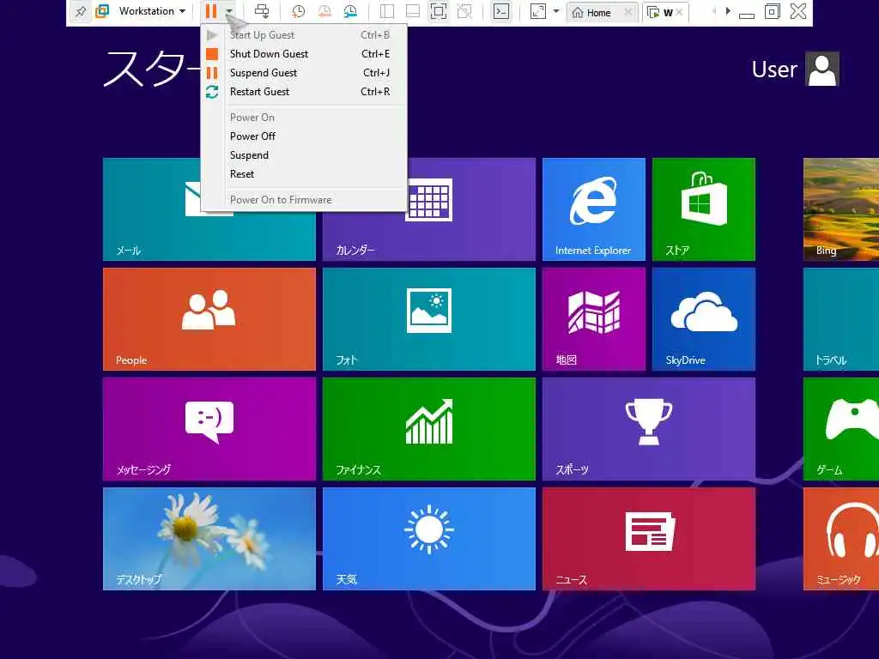Close the W virtual machine tab
This screenshot has height=659, width=879.
coord(679,12)
